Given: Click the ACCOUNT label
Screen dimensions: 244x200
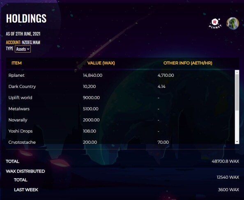Looking at the screenshot, I should click(14, 42).
